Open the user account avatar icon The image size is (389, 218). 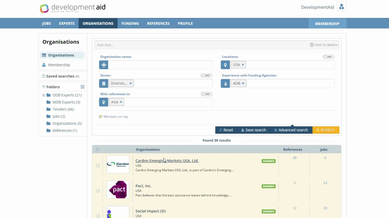click(x=342, y=7)
